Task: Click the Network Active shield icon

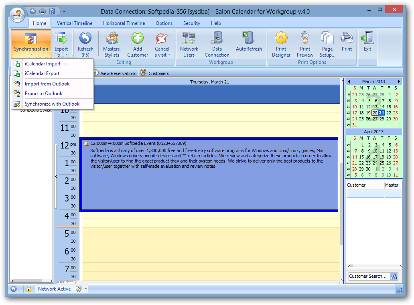Action: click(x=78, y=289)
